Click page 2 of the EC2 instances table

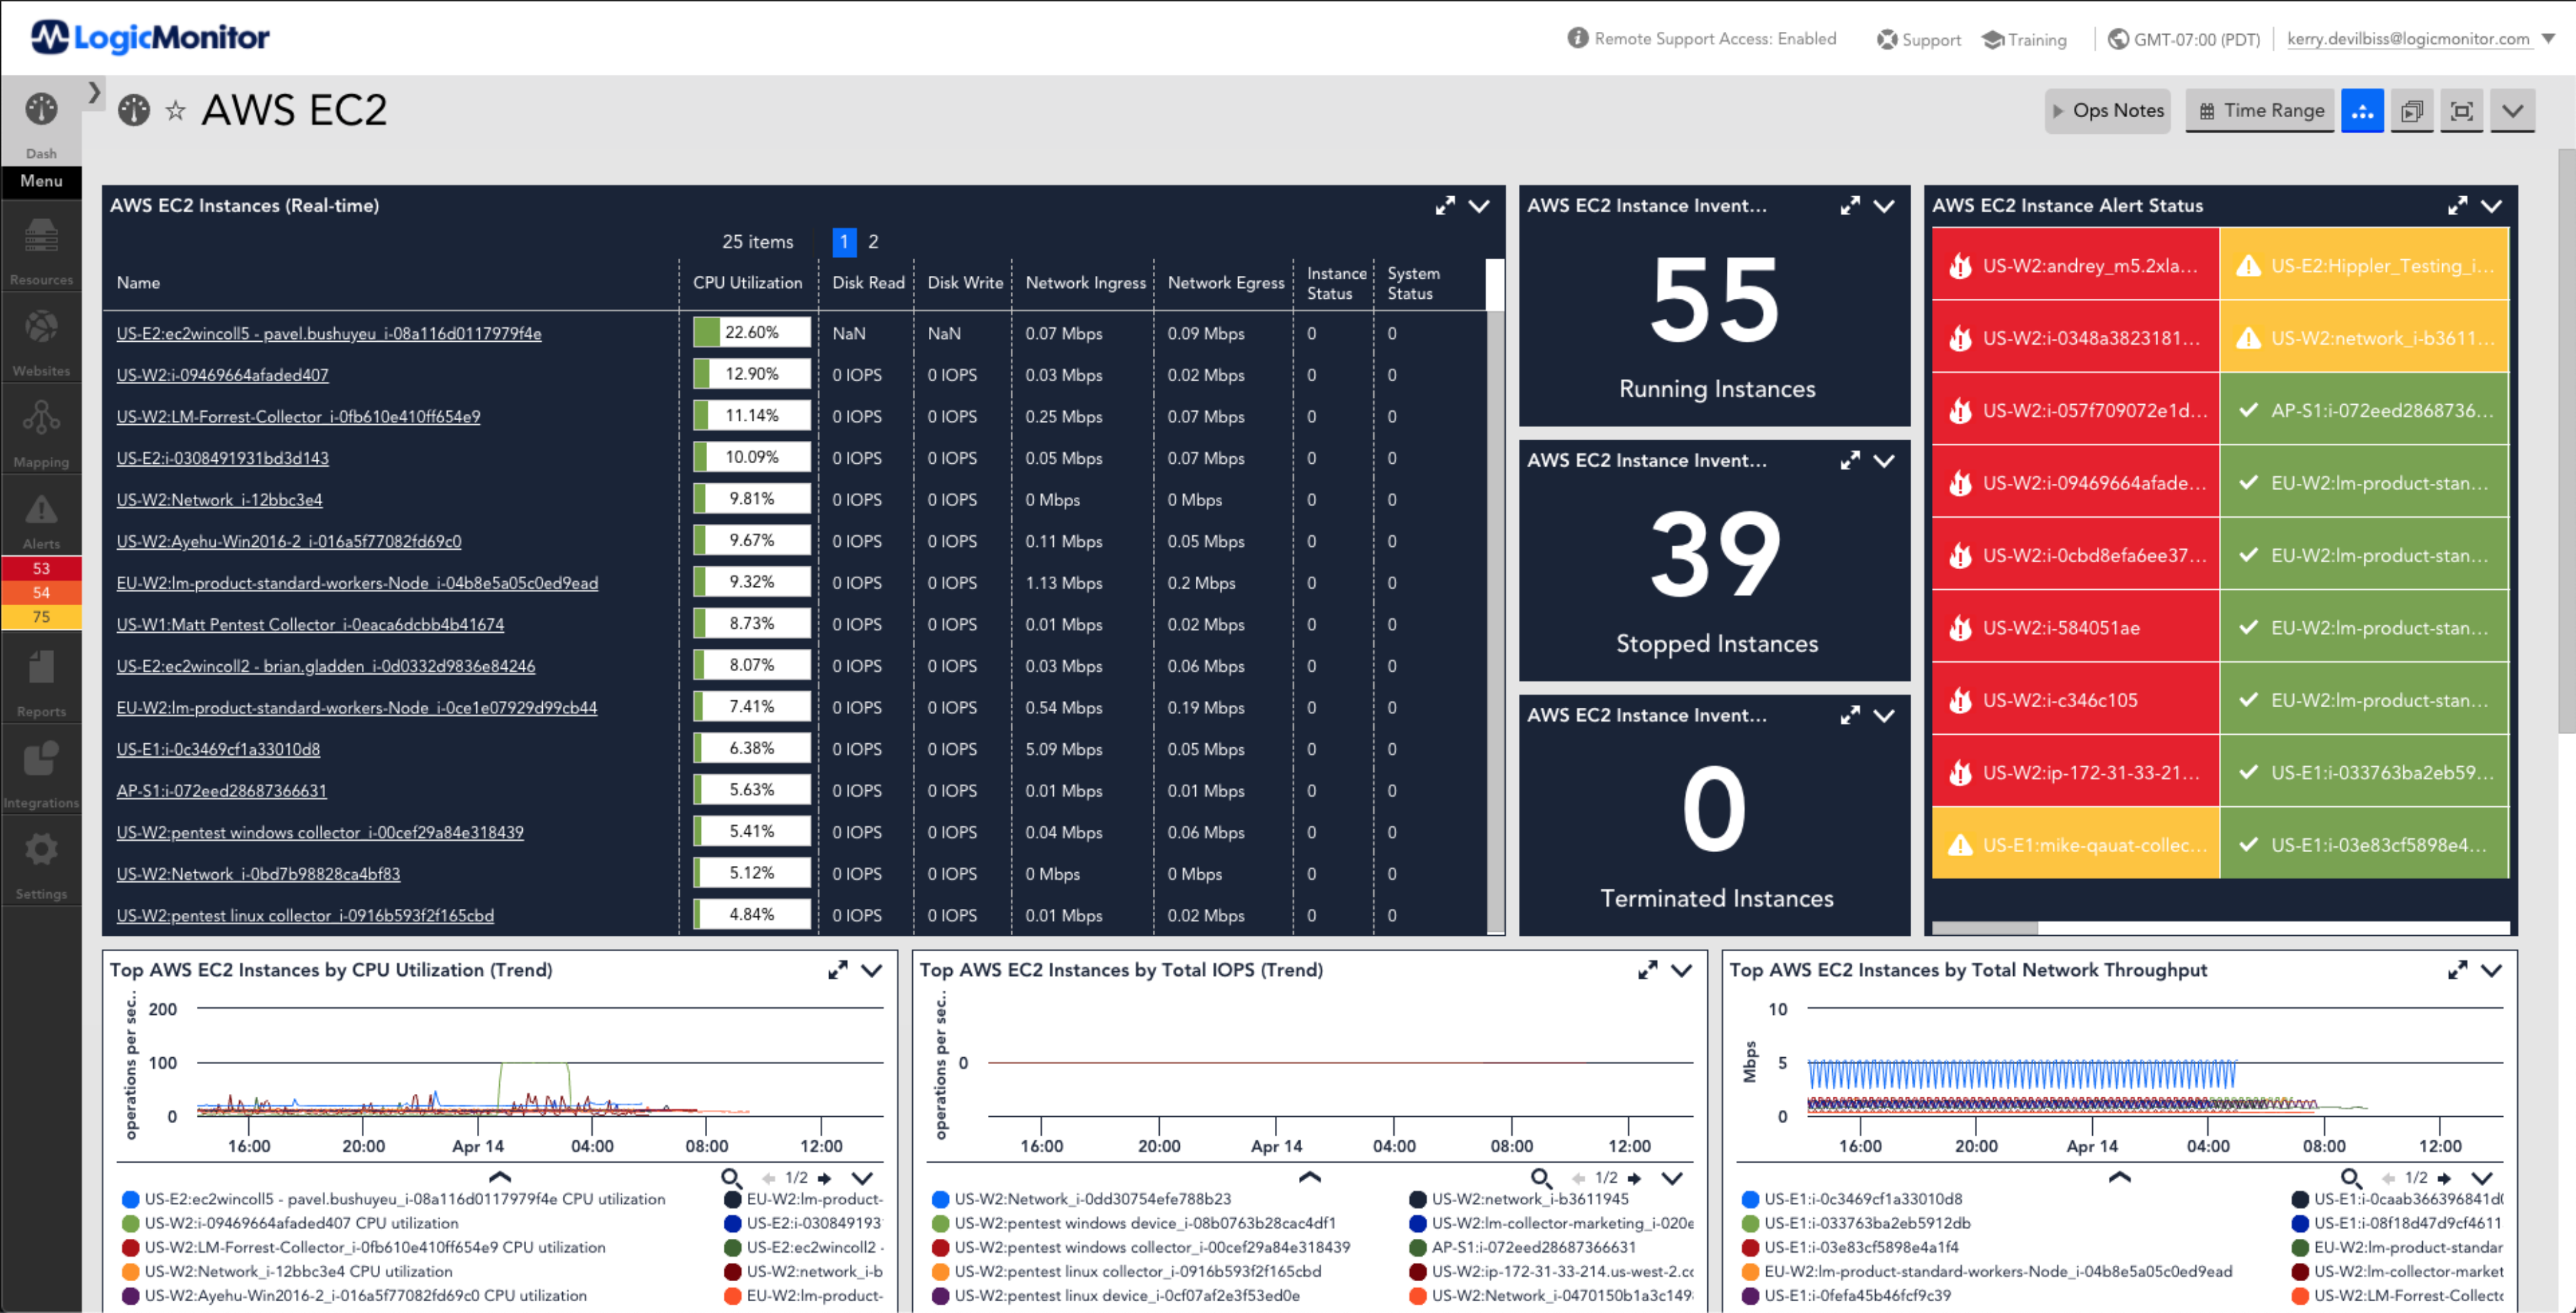[874, 241]
